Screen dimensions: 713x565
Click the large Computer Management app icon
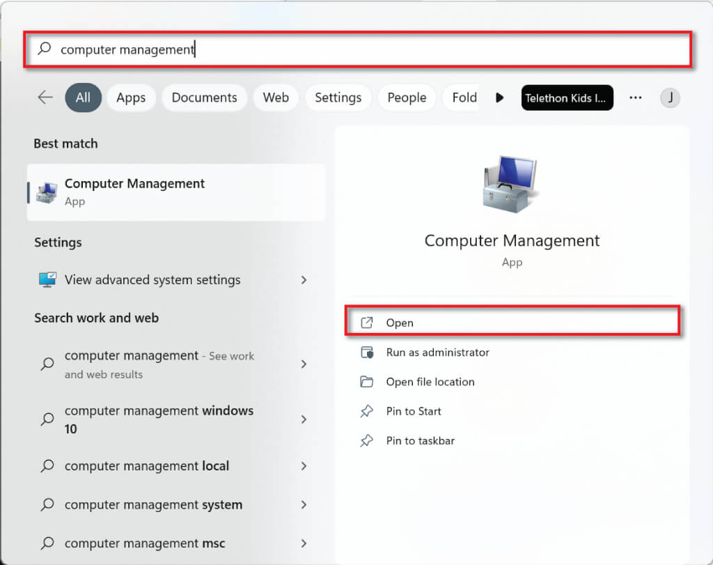coord(512,185)
